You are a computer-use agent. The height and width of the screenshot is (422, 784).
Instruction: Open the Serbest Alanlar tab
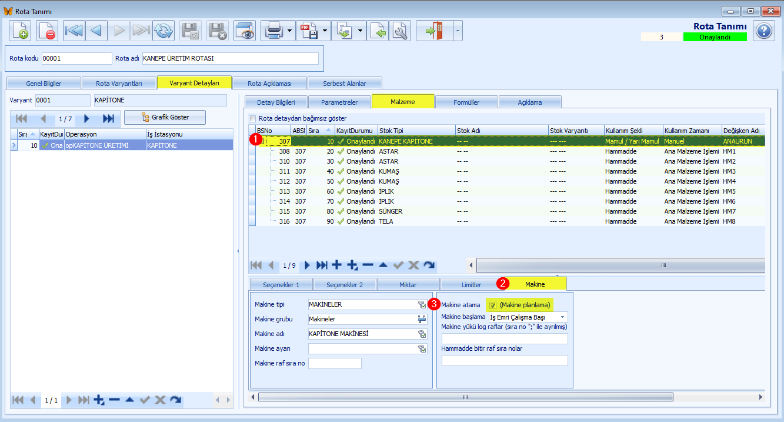click(x=344, y=84)
